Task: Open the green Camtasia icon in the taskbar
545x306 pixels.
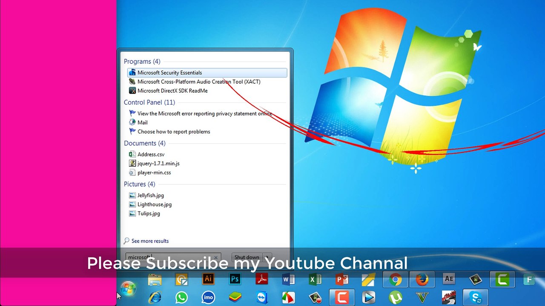Action: [502, 280]
